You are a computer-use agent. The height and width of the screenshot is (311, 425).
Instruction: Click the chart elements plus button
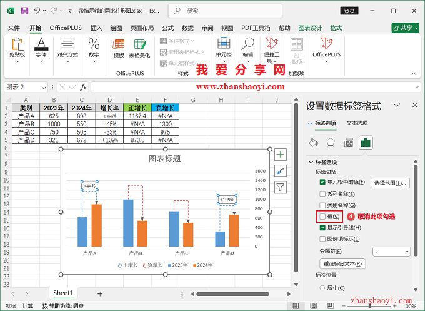pos(281,155)
